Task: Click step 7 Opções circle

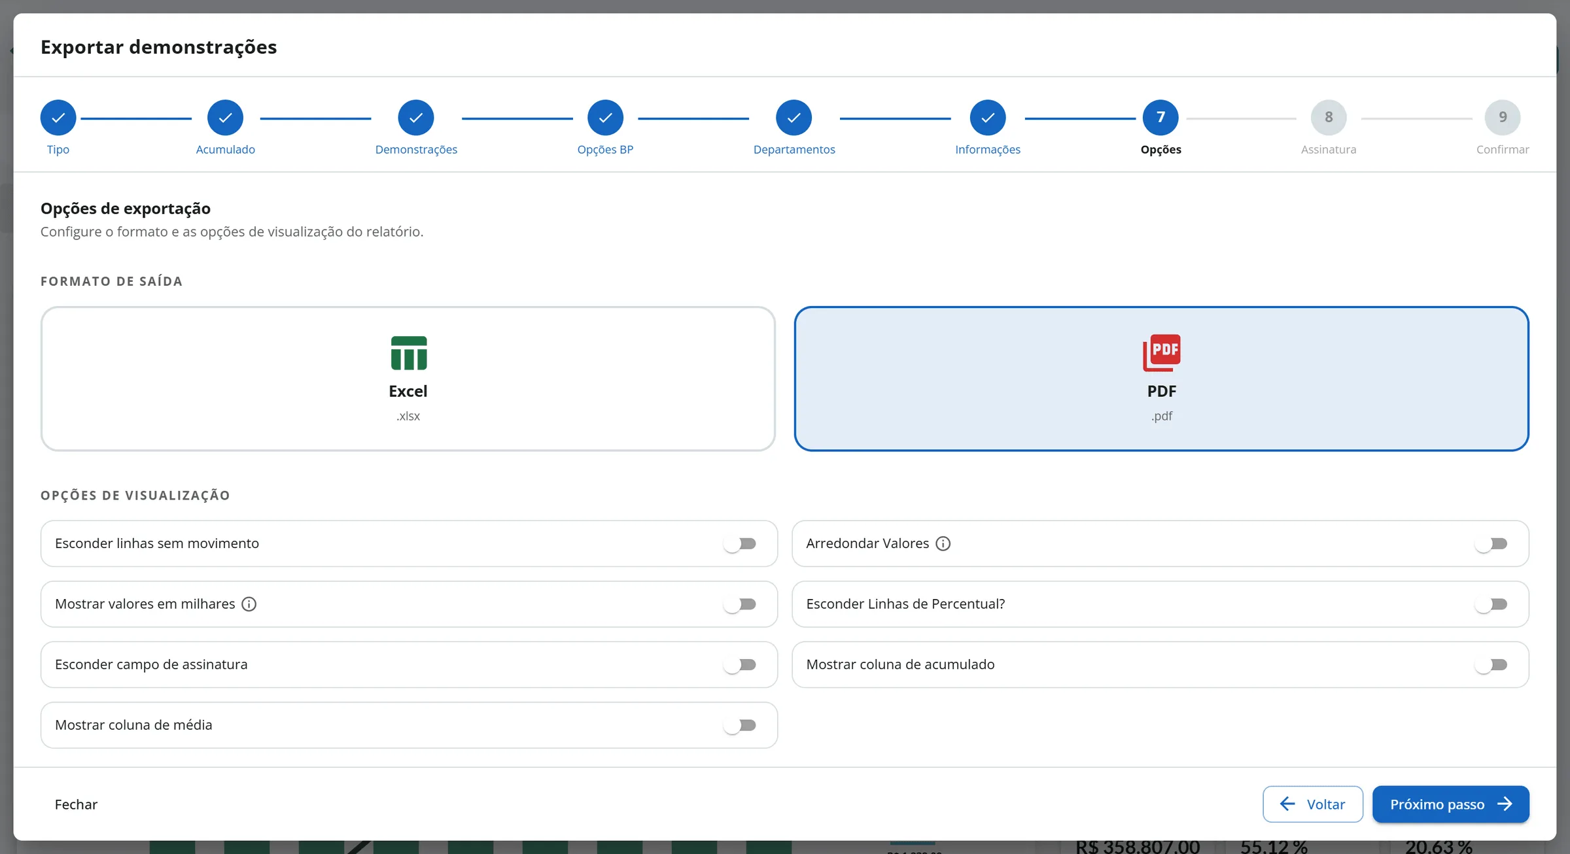Action: tap(1161, 118)
